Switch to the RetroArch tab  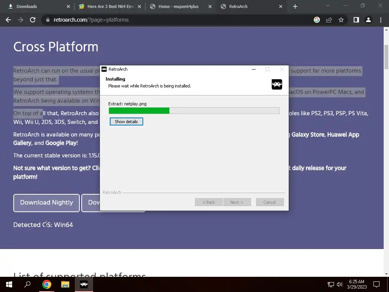click(251, 6)
